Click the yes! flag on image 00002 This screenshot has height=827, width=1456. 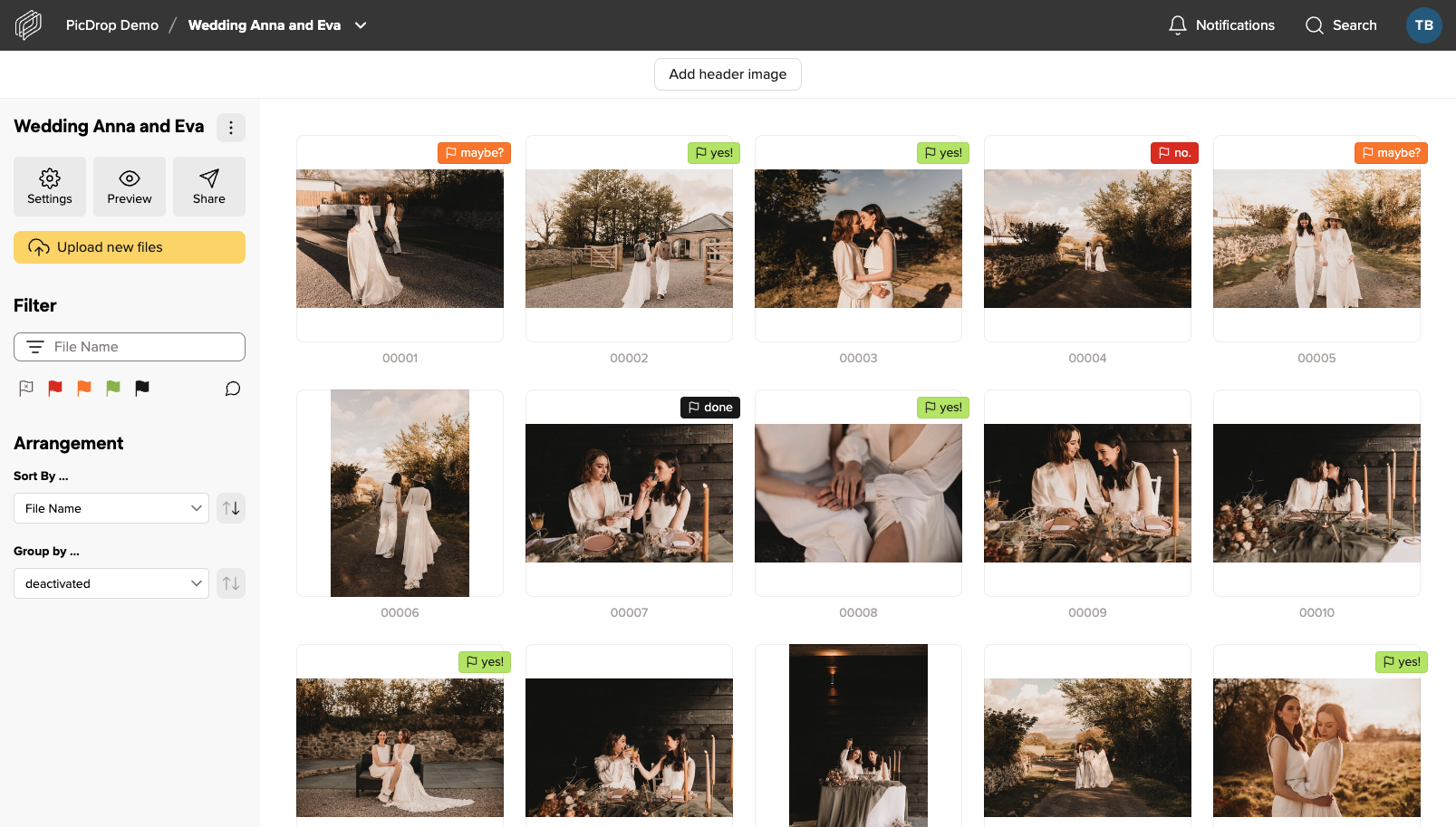click(714, 153)
